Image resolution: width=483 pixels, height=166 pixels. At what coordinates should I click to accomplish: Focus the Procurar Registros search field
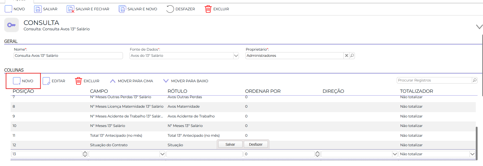point(435,80)
